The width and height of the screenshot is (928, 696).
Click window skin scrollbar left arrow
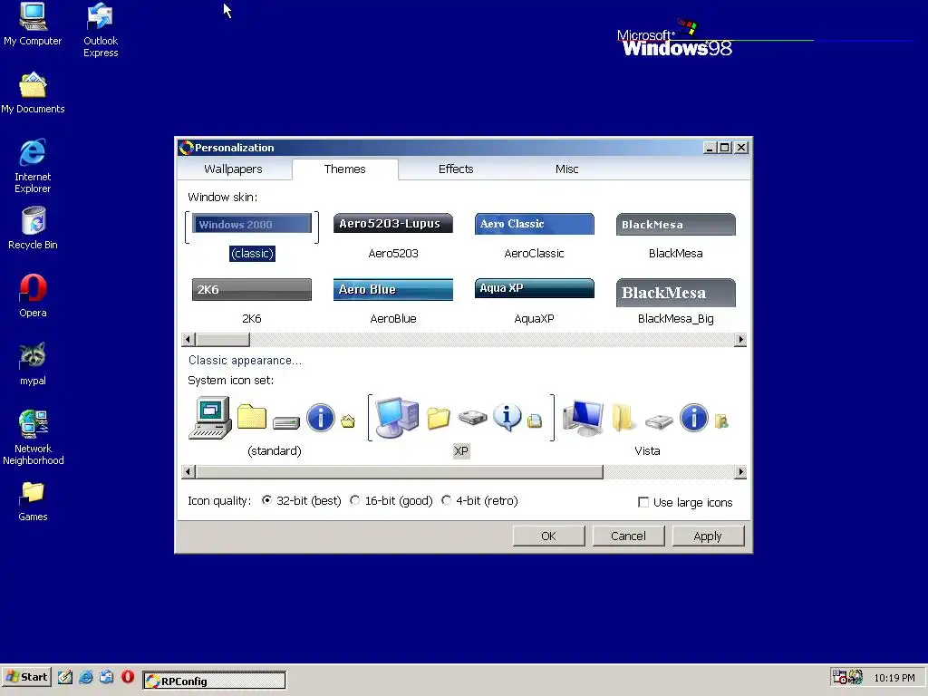tap(188, 340)
